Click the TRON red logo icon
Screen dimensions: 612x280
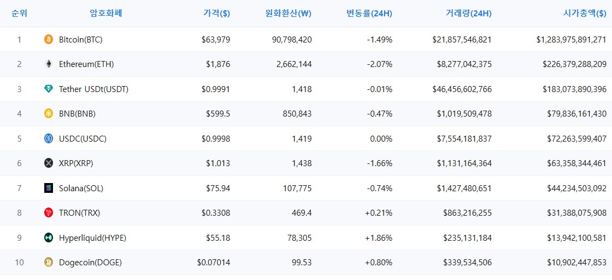(x=49, y=212)
